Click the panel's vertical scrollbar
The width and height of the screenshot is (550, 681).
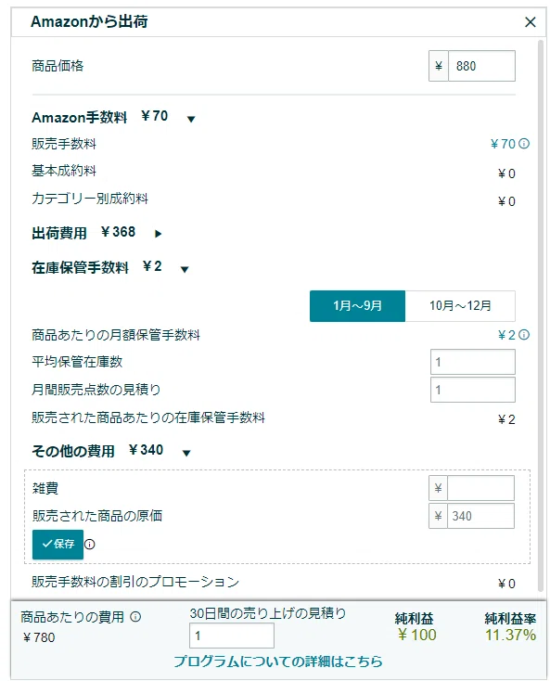coord(541,315)
